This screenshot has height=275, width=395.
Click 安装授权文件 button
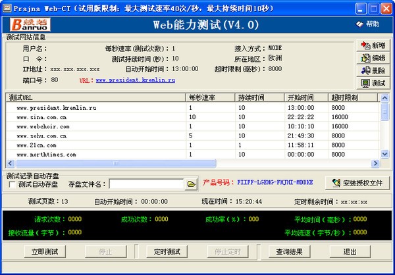357,183
